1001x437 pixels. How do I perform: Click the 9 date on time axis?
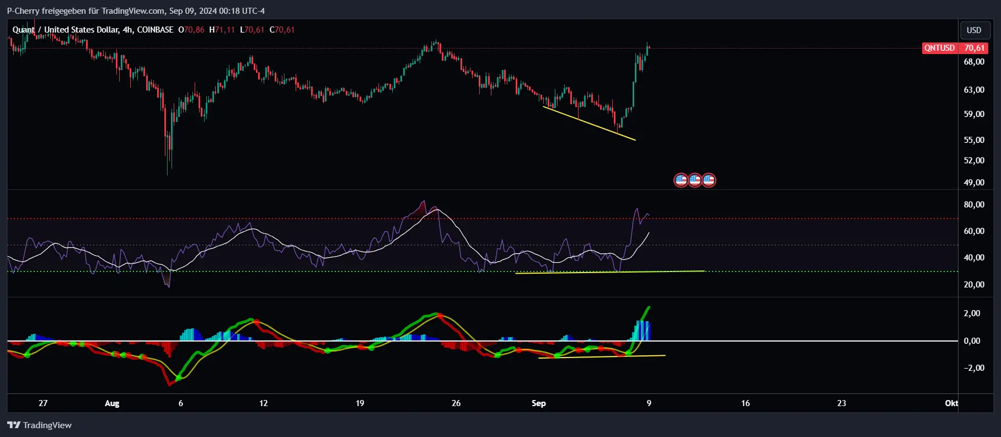click(649, 403)
